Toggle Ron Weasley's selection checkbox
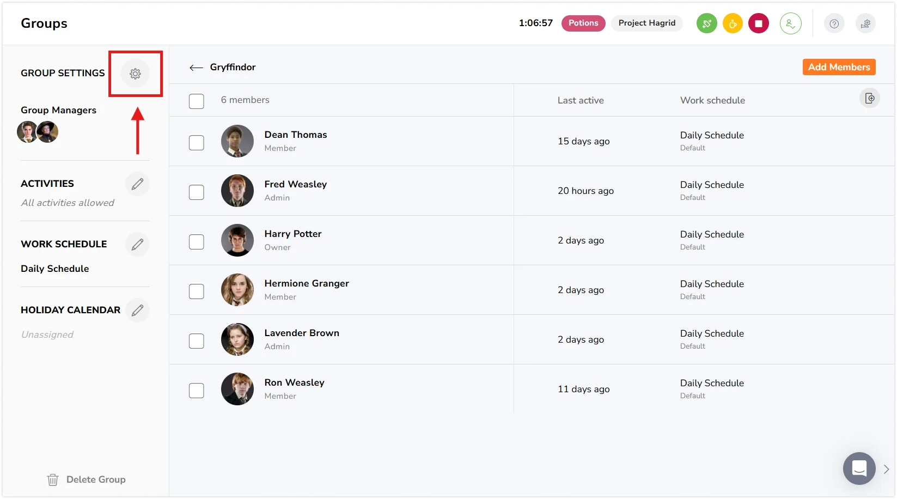Screen dimensions: 897x499 (x=197, y=391)
